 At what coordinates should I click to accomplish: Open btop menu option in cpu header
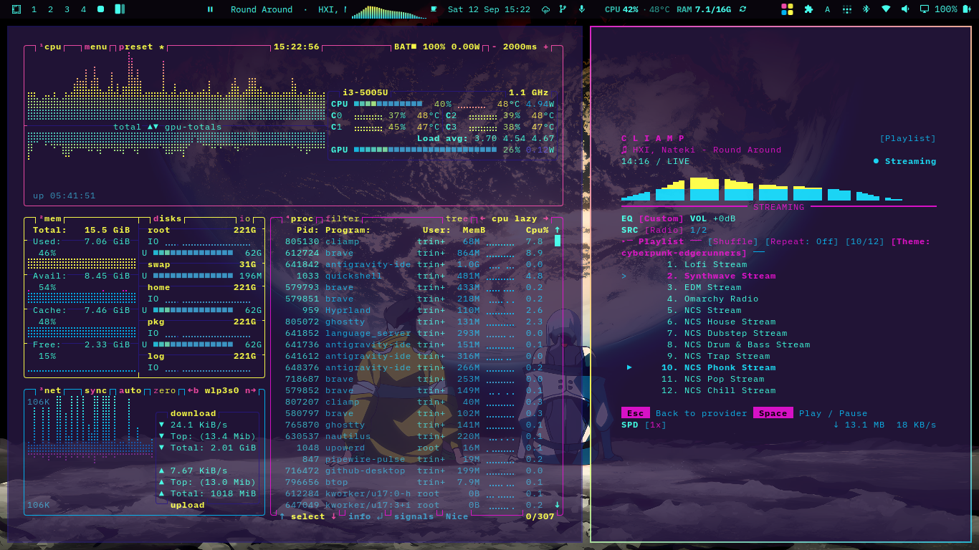96,47
